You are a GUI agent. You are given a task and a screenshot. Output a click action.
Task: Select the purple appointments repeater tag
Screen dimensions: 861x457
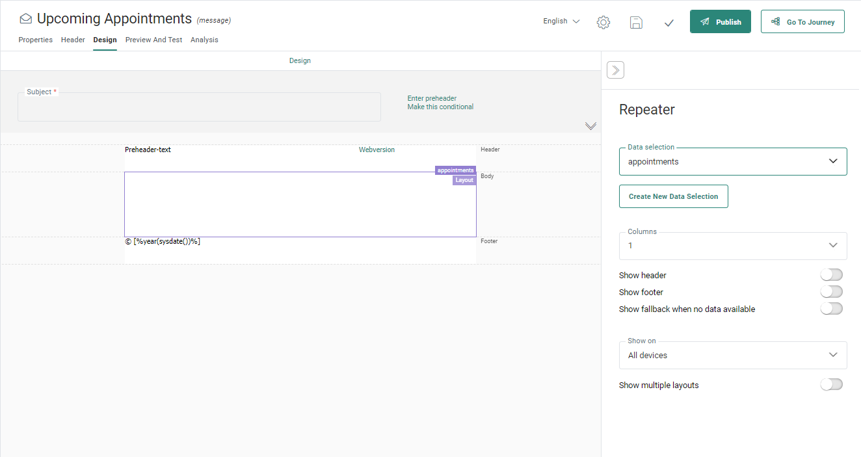click(x=455, y=170)
